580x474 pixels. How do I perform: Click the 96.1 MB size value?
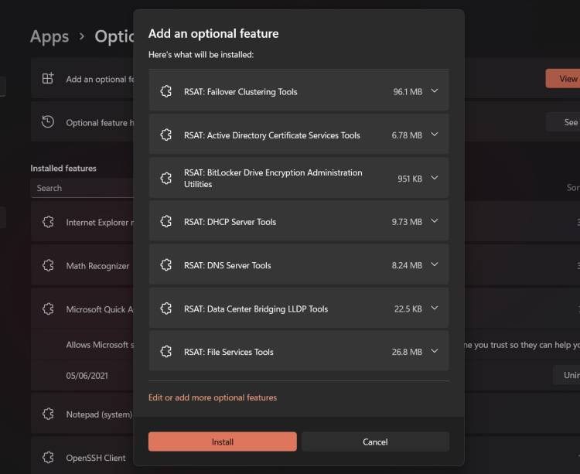pos(408,92)
